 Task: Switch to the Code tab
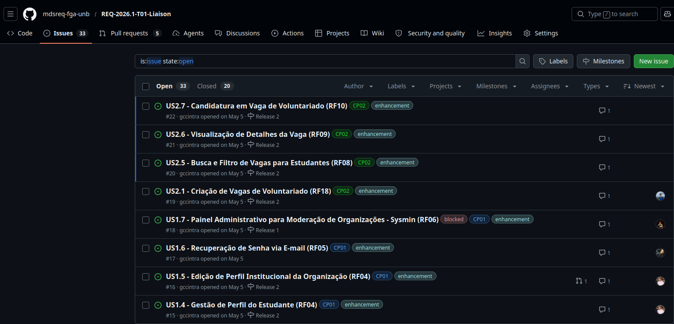point(20,33)
